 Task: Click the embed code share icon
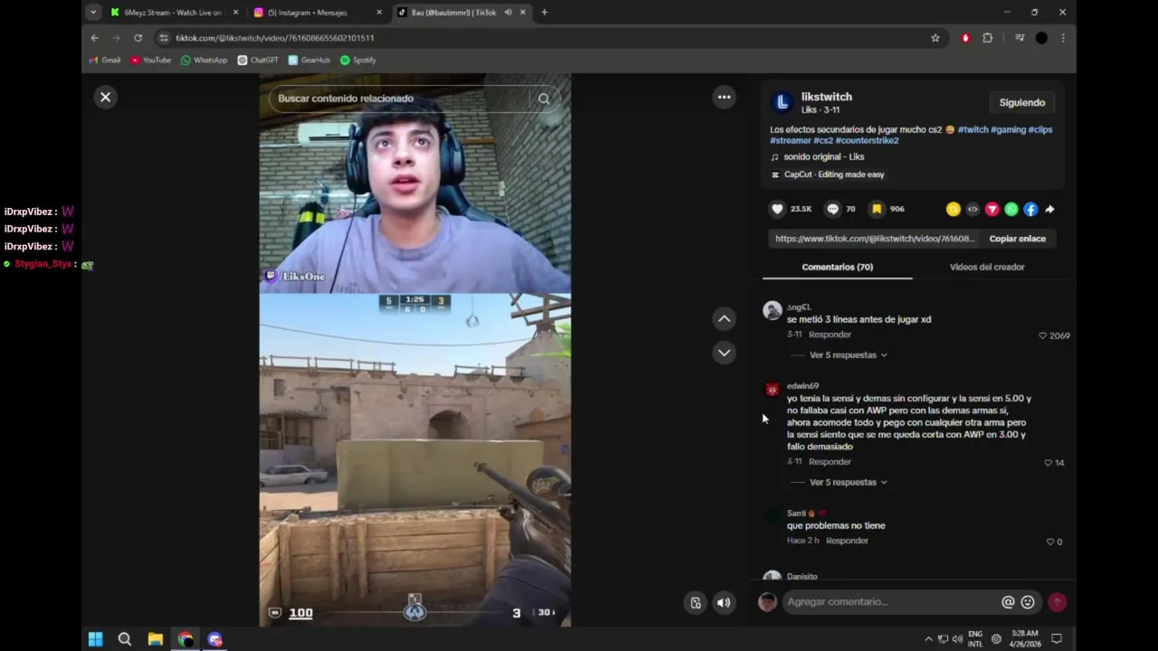click(x=973, y=209)
